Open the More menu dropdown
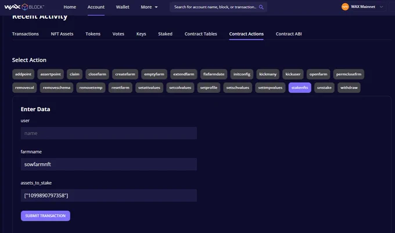Viewport: 395px width, 233px height. (x=149, y=7)
